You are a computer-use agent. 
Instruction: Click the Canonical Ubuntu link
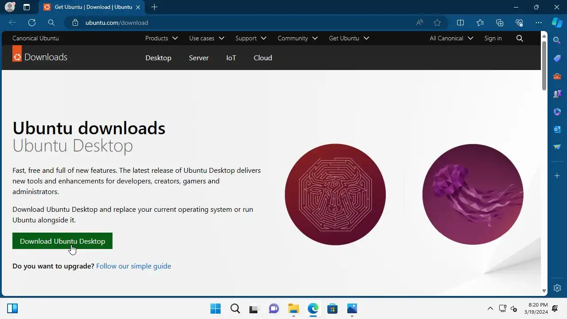[35, 38]
